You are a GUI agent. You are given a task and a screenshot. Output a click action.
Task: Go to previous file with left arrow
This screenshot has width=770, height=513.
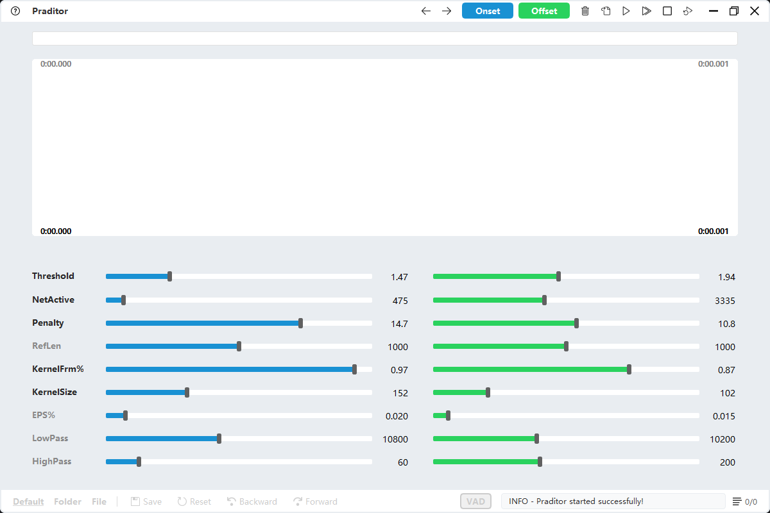click(x=426, y=11)
